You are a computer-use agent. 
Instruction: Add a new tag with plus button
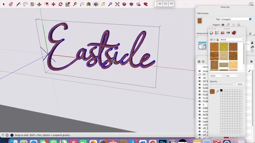(x=199, y=62)
